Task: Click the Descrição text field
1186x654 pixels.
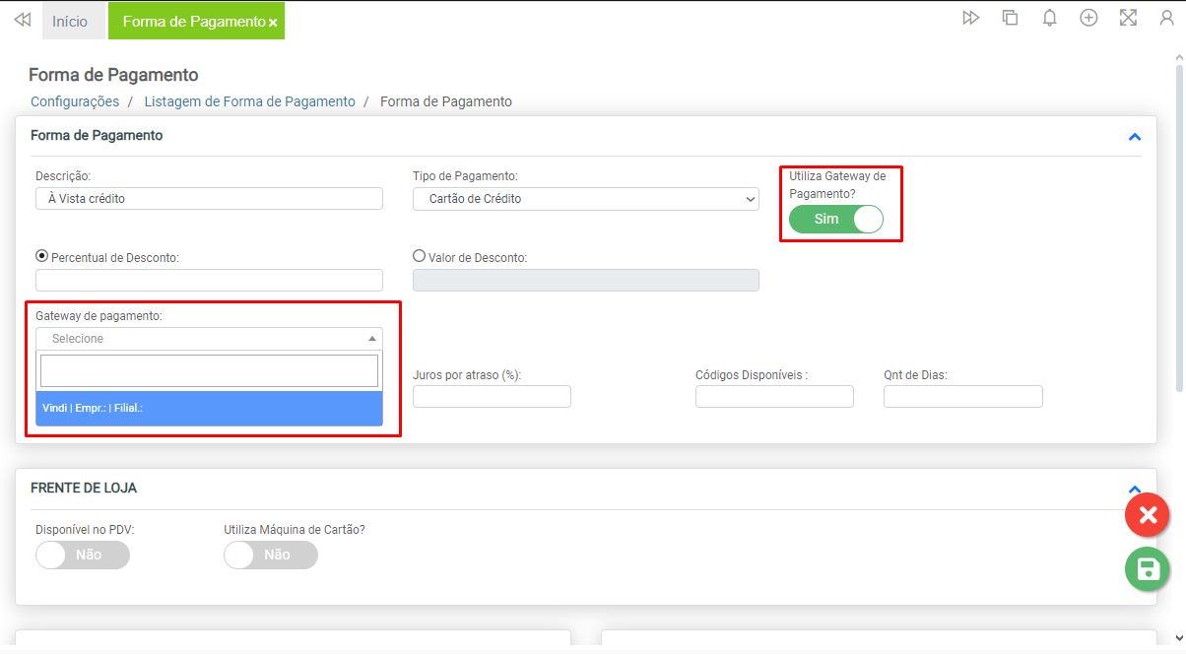Action: coord(209,199)
